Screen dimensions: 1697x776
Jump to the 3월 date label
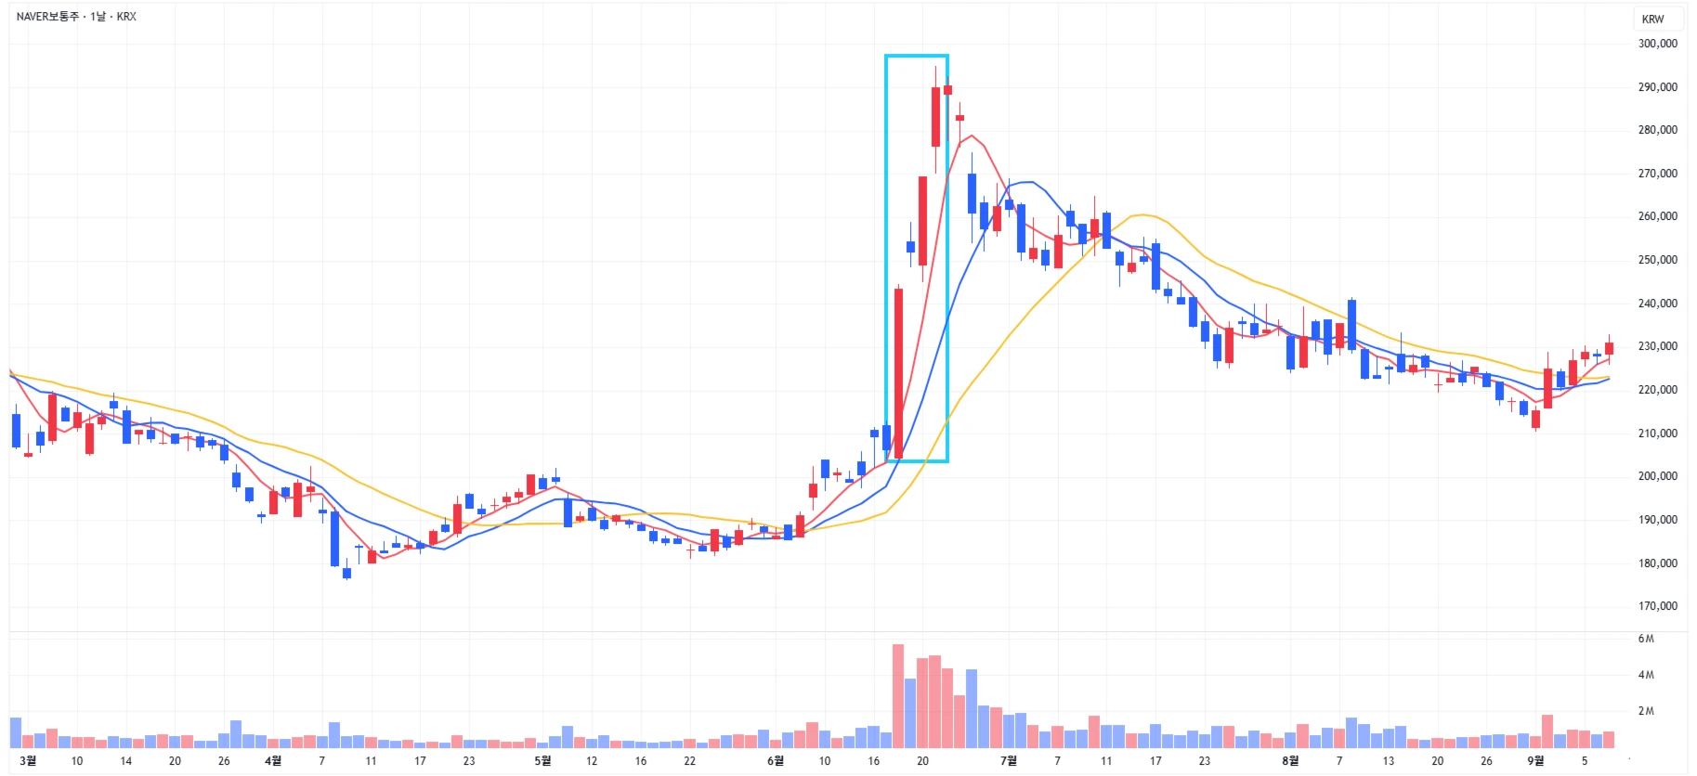pyautogui.click(x=28, y=761)
